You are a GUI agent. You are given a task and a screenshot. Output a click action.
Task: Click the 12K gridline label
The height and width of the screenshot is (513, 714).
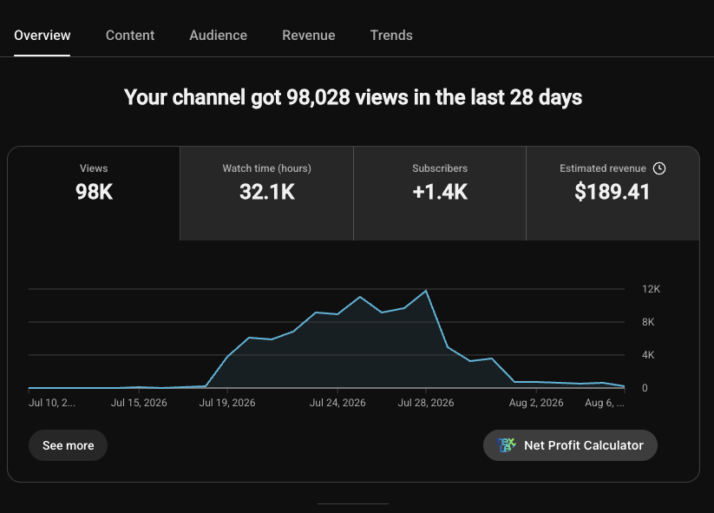(651, 289)
